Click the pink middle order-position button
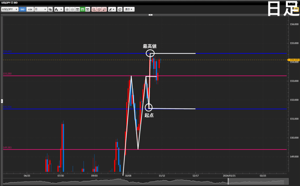The image size is (300, 186). (99, 9)
